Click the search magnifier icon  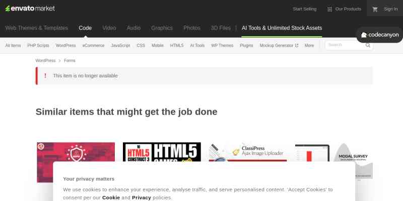(368, 45)
